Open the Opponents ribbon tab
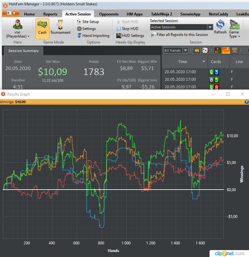The image size is (249, 257). point(109,14)
